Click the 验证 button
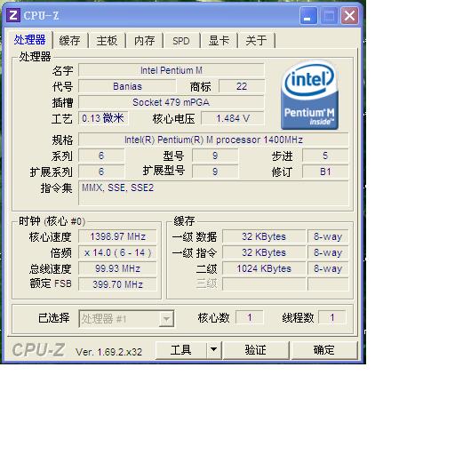Image resolution: width=455 pixels, height=455 pixels. [256, 350]
